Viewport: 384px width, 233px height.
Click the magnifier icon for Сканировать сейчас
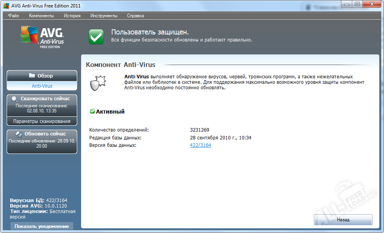click(15, 99)
